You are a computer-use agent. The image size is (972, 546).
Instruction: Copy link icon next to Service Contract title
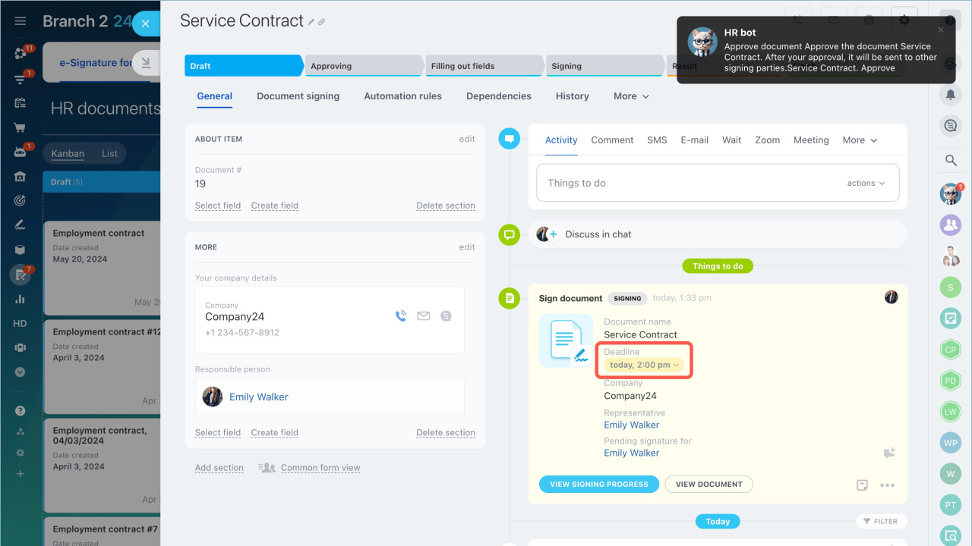(322, 23)
